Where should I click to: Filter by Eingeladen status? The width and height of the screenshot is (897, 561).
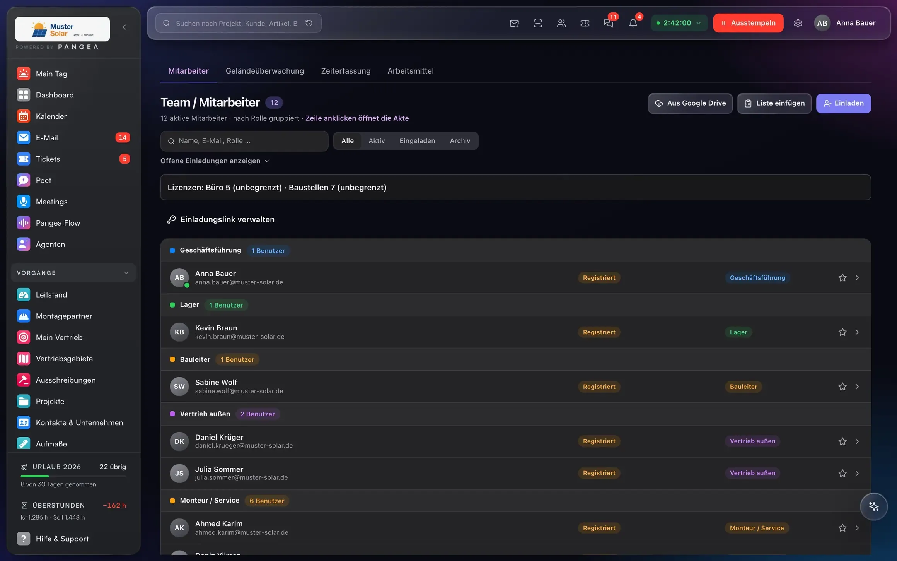(x=417, y=141)
